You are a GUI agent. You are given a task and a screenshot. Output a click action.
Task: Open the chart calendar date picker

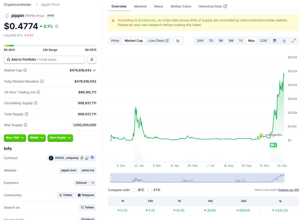click(x=275, y=41)
